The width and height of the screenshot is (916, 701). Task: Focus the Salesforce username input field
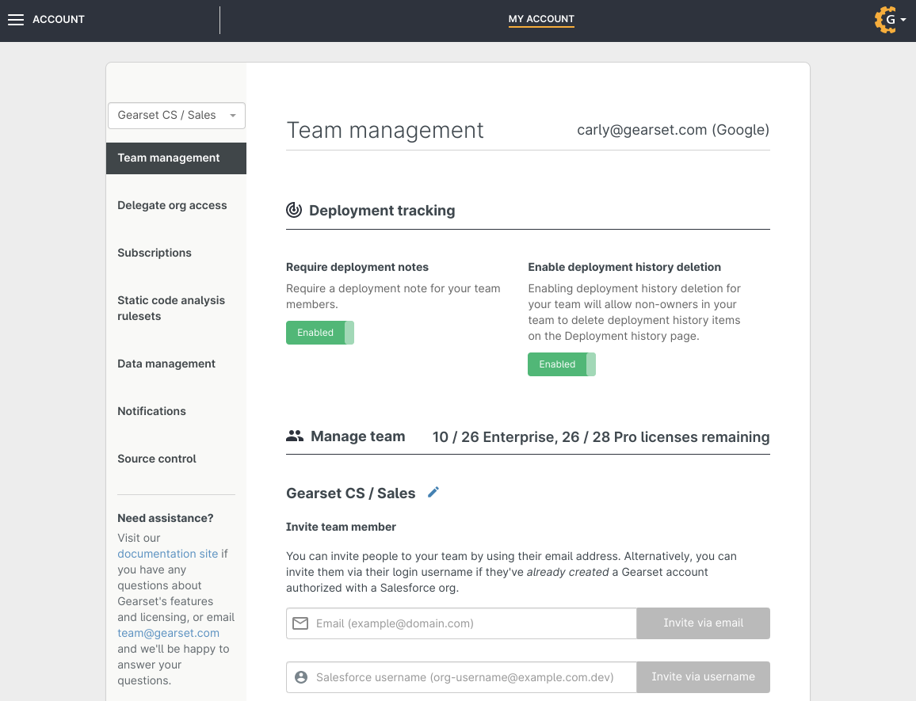pyautogui.click(x=471, y=677)
